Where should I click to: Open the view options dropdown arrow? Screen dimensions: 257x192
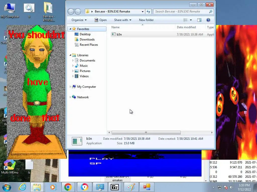point(191,20)
